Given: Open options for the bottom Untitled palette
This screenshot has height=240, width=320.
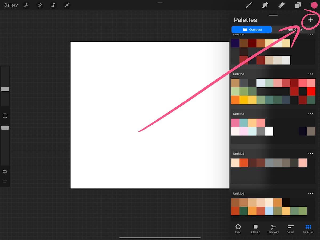Looking at the screenshot, I should 310,193.
